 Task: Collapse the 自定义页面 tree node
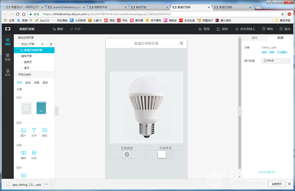(19, 44)
